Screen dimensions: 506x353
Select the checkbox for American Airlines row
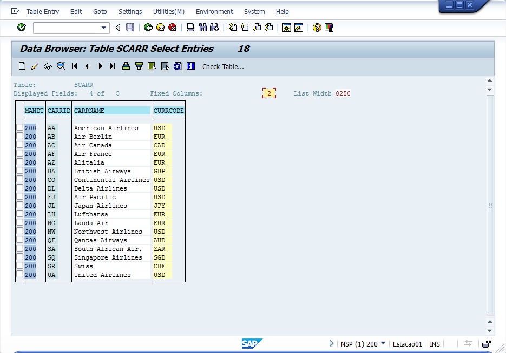coord(19,128)
